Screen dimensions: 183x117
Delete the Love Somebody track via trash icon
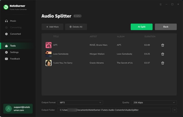[163, 54]
